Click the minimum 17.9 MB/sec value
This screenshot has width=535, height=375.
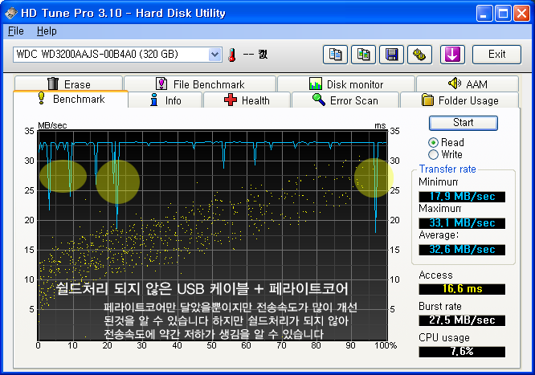[x=462, y=197]
